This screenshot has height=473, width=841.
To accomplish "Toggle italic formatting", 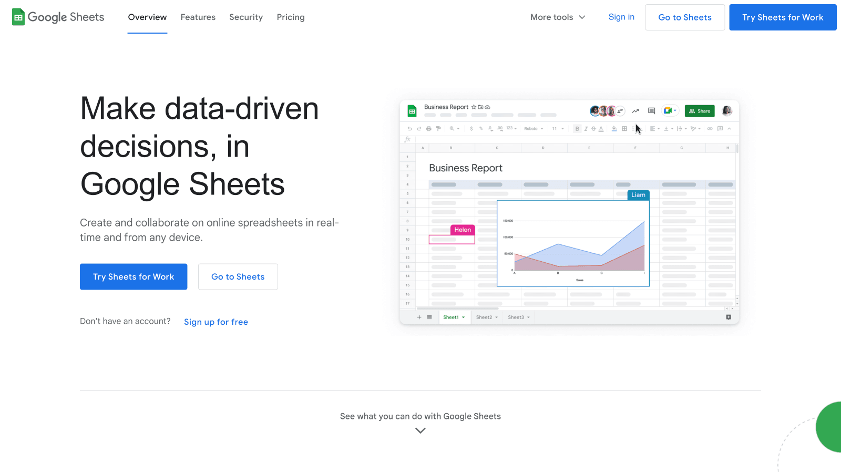I will (x=586, y=128).
